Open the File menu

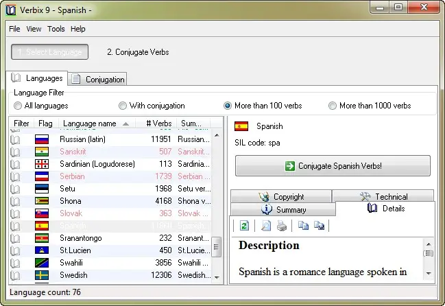(14, 29)
